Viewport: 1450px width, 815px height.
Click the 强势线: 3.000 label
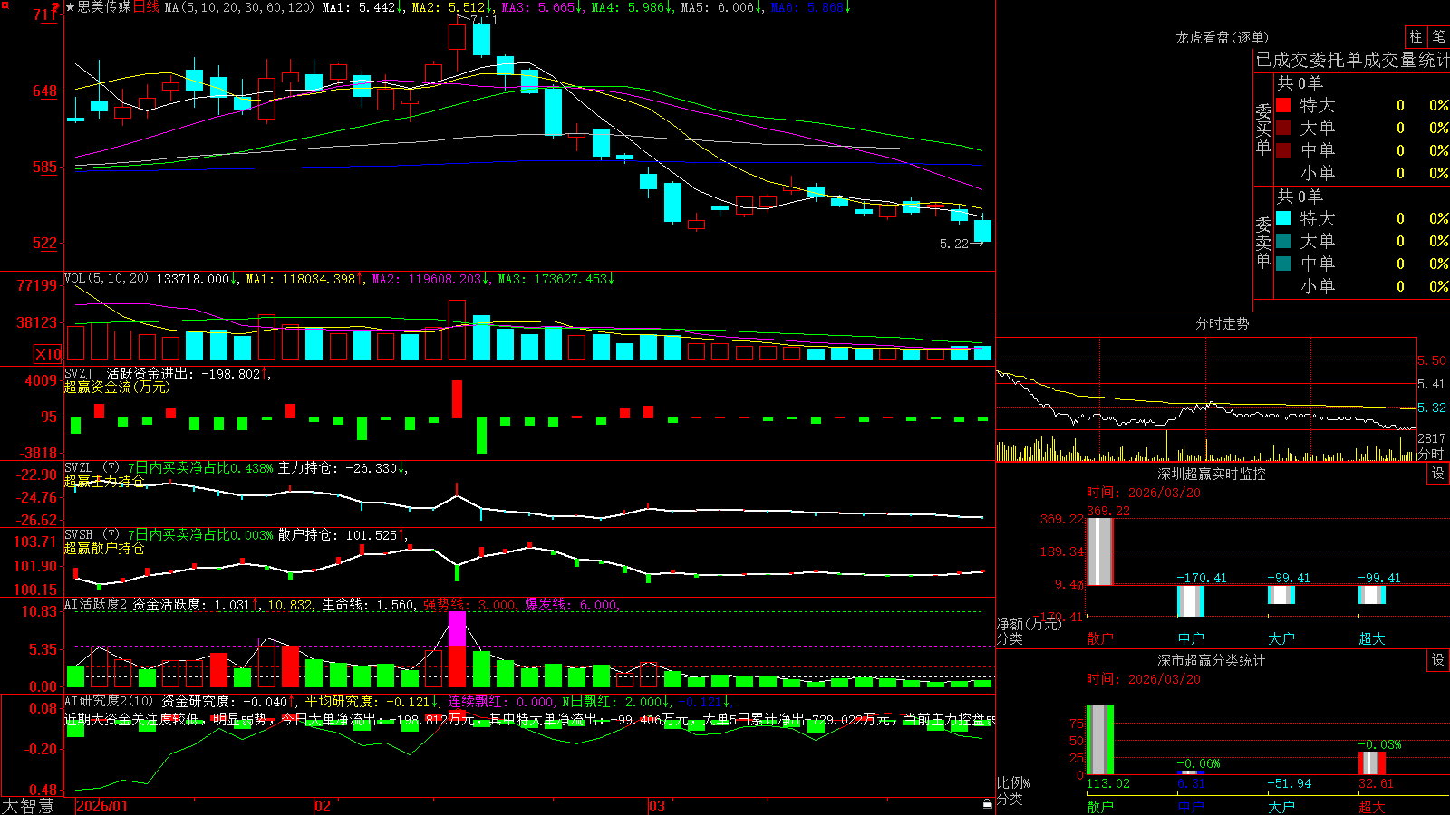point(469,605)
